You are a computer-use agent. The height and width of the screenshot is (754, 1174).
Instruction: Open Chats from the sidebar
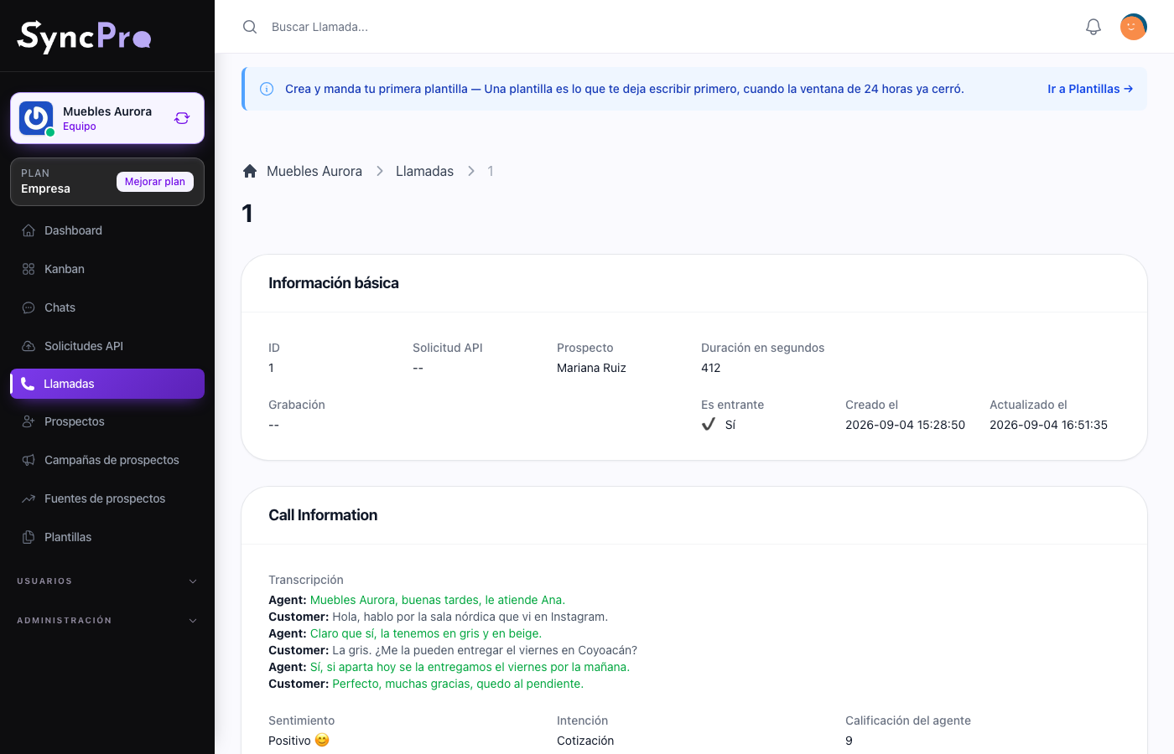(x=107, y=307)
